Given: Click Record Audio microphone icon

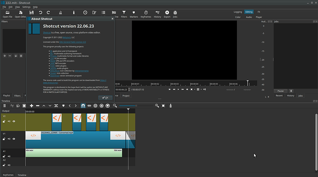Looking at the screenshot, I should [x=171, y=106].
